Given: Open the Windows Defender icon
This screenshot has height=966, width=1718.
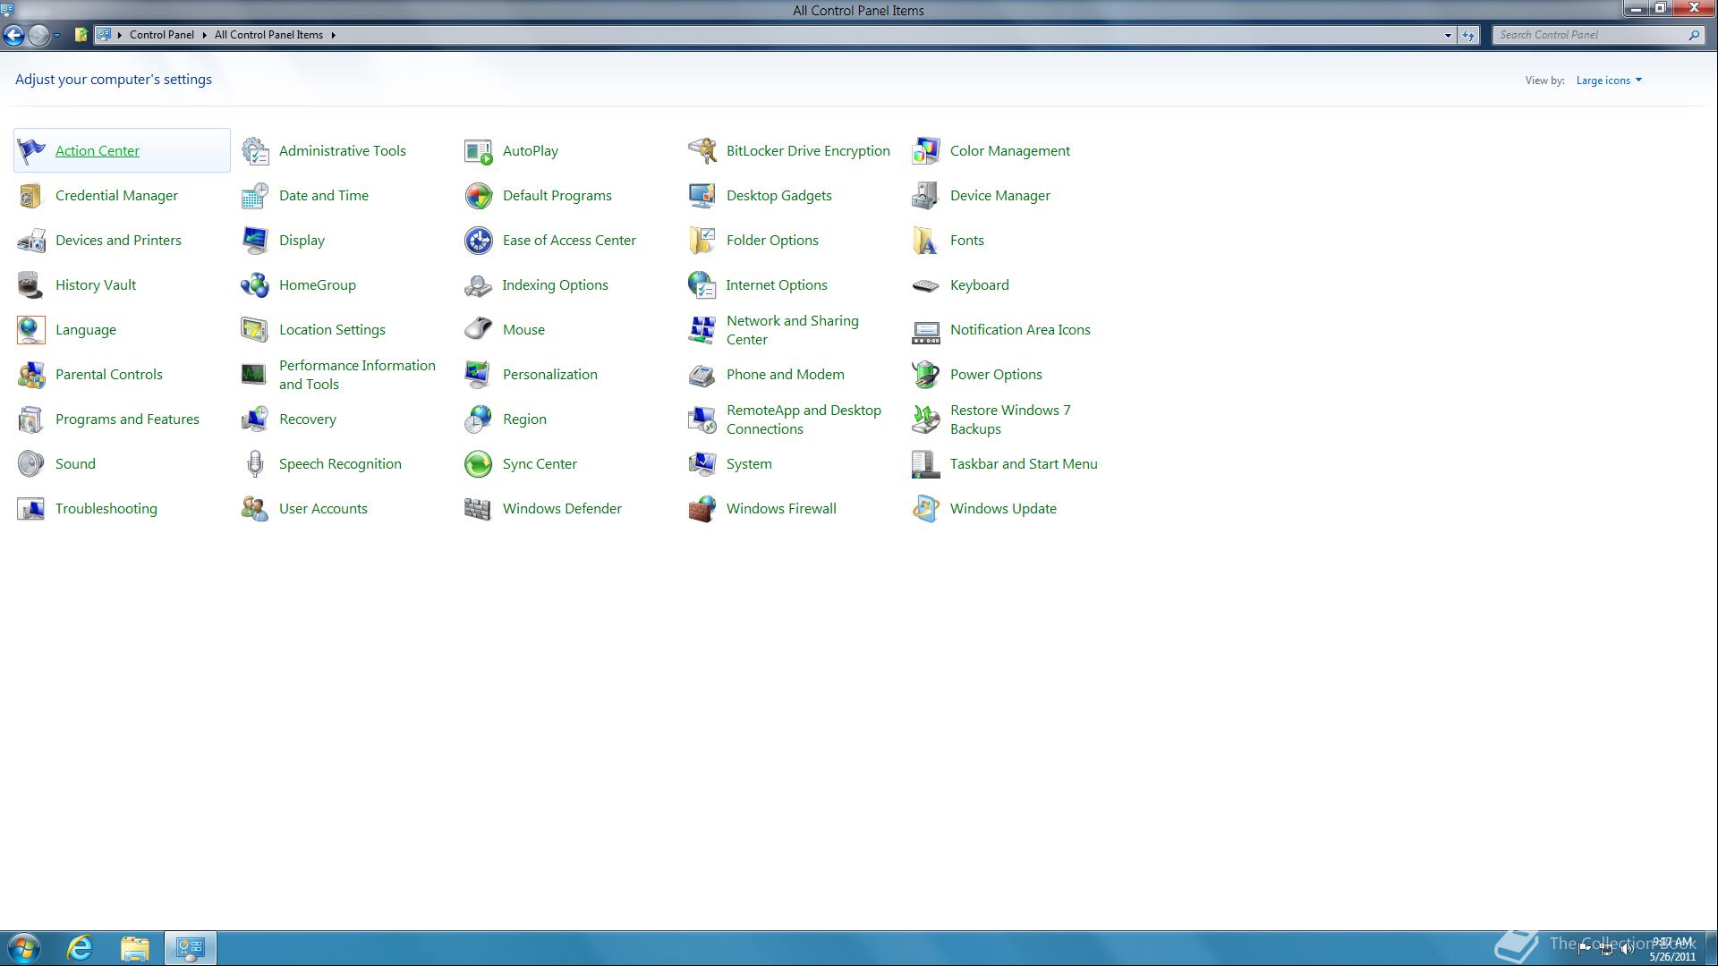Looking at the screenshot, I should 479,508.
